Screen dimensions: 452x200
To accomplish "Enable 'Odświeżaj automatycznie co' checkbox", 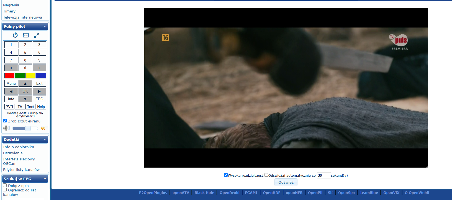I will point(266,175).
